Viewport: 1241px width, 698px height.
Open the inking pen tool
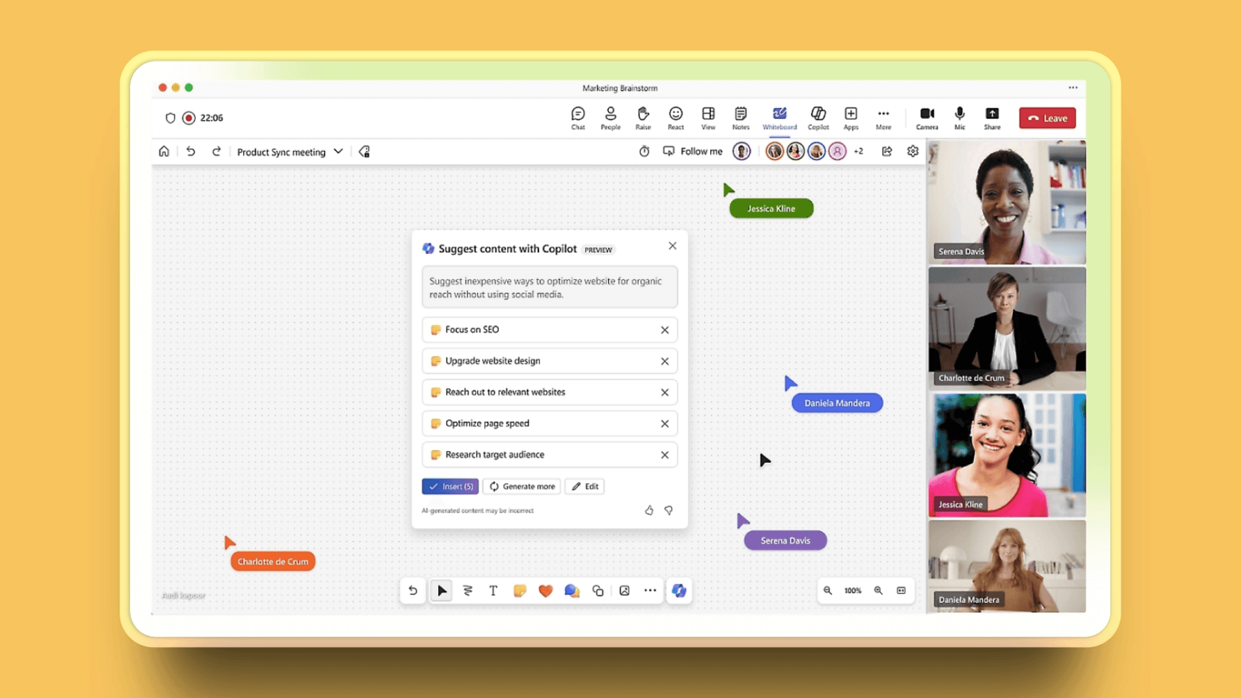pyautogui.click(x=468, y=591)
